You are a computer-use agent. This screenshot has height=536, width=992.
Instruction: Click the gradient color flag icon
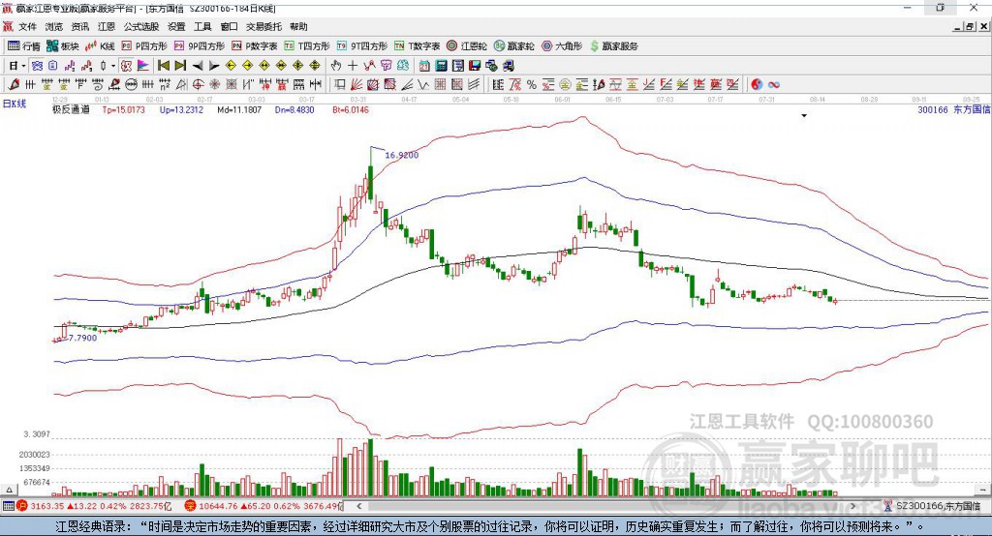click(143, 66)
